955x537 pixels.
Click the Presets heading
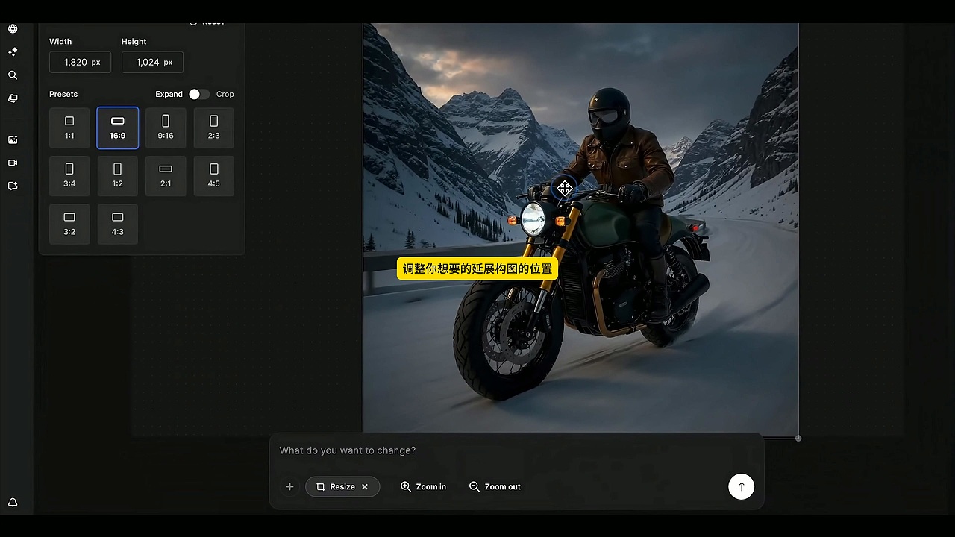63,94
